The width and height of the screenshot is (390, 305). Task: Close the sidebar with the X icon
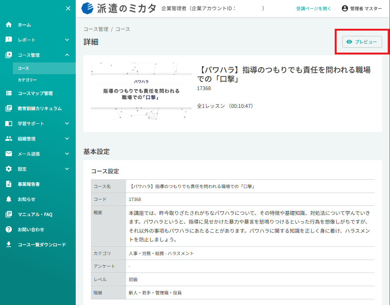(x=68, y=8)
